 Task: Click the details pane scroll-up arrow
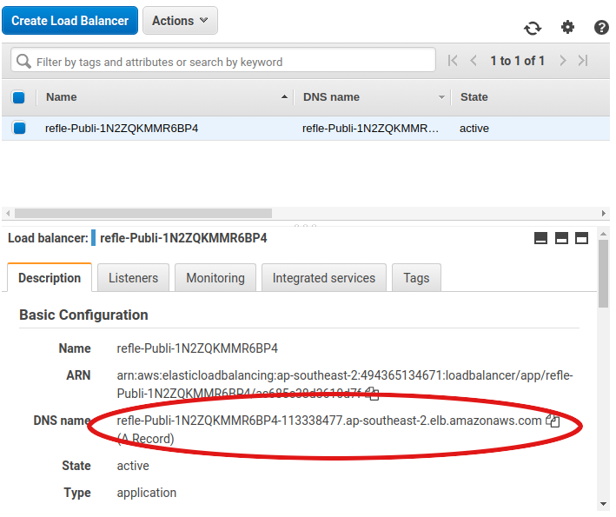click(x=604, y=234)
